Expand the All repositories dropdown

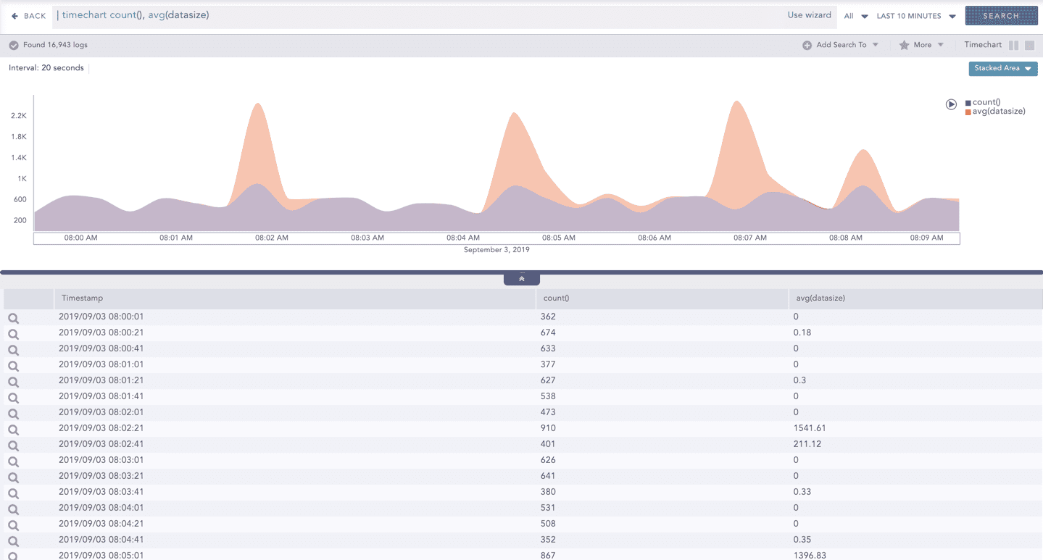(x=855, y=16)
